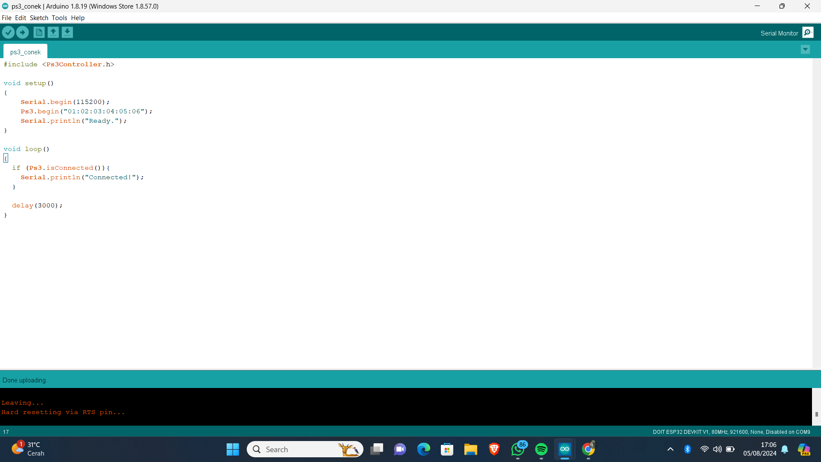
Task: Launch Brave browser from taskbar
Action: pyautogui.click(x=494, y=449)
